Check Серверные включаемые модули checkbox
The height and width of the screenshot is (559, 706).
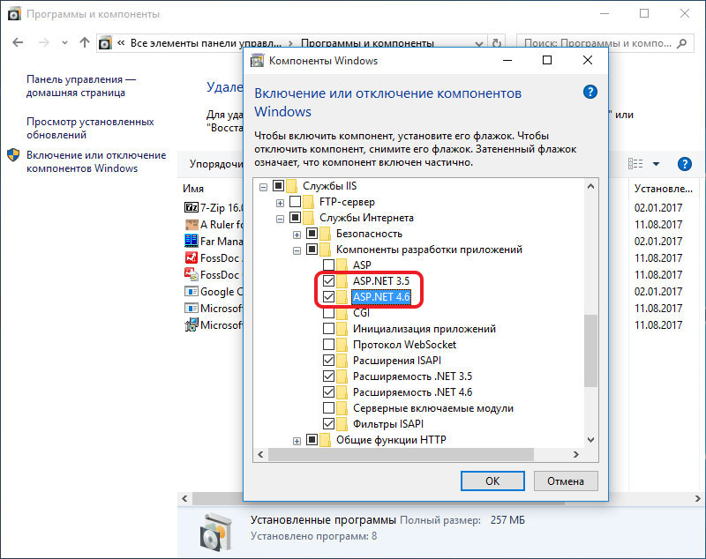tap(328, 408)
